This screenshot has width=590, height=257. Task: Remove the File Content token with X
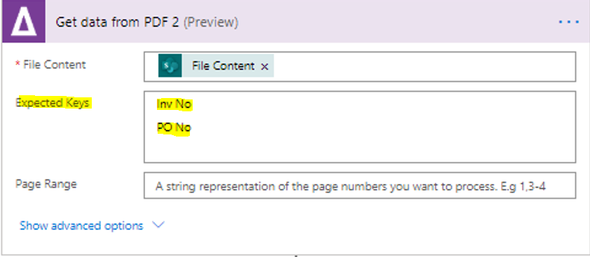[x=265, y=67]
